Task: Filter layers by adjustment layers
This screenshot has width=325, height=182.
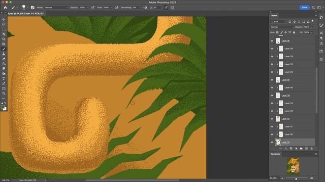Action: click(295, 22)
